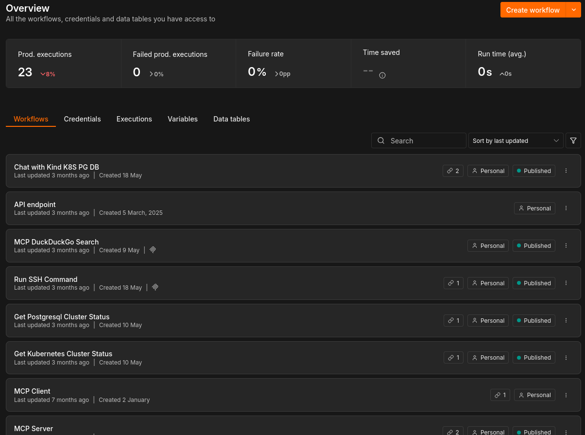This screenshot has width=585, height=435.
Task: Click Published status on Get Kubernetes Cluster Status
Action: coord(533,357)
